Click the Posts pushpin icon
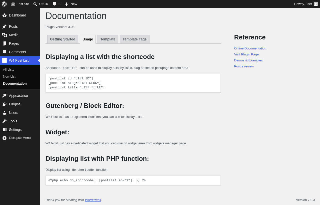 click(x=4, y=26)
